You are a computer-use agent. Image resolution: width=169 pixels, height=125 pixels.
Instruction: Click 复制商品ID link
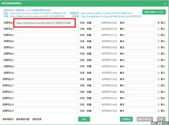8,119
